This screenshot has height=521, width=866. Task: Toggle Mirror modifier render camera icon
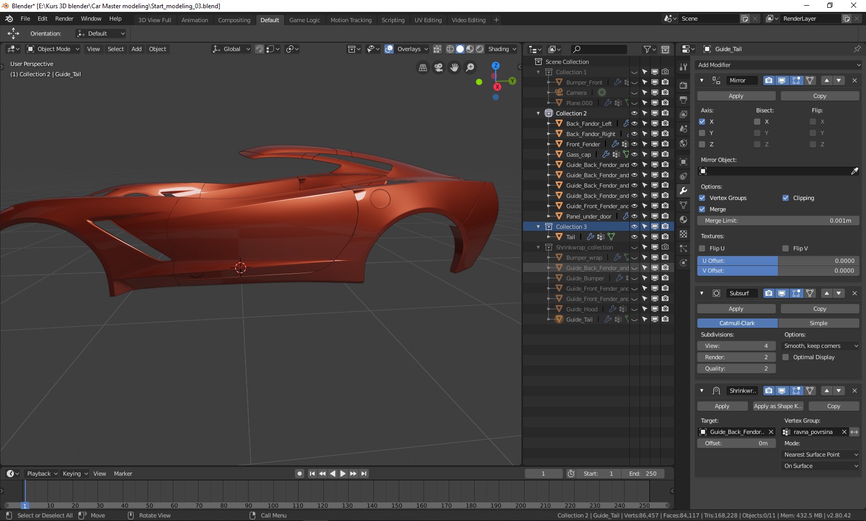point(769,80)
